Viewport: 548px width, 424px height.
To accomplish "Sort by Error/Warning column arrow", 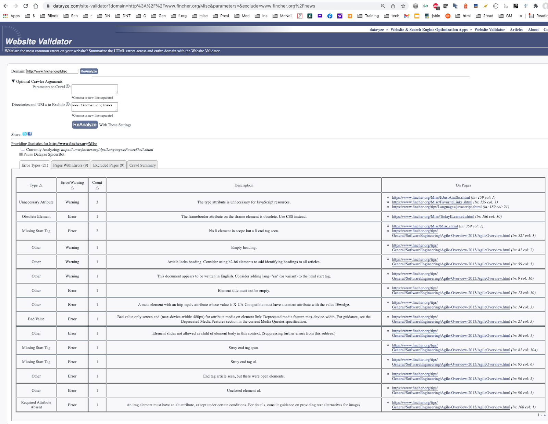I will [x=72, y=188].
